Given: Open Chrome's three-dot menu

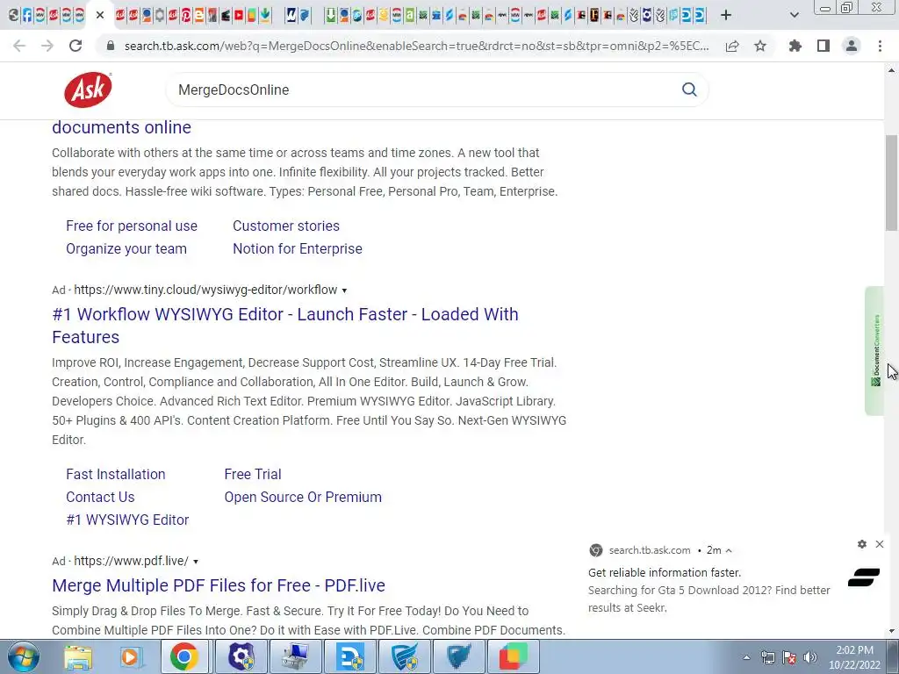Looking at the screenshot, I should click(880, 46).
